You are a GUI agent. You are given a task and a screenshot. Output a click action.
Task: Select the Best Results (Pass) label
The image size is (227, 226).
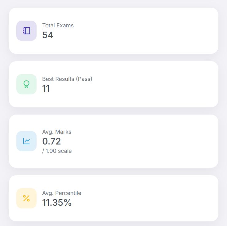[67, 79]
